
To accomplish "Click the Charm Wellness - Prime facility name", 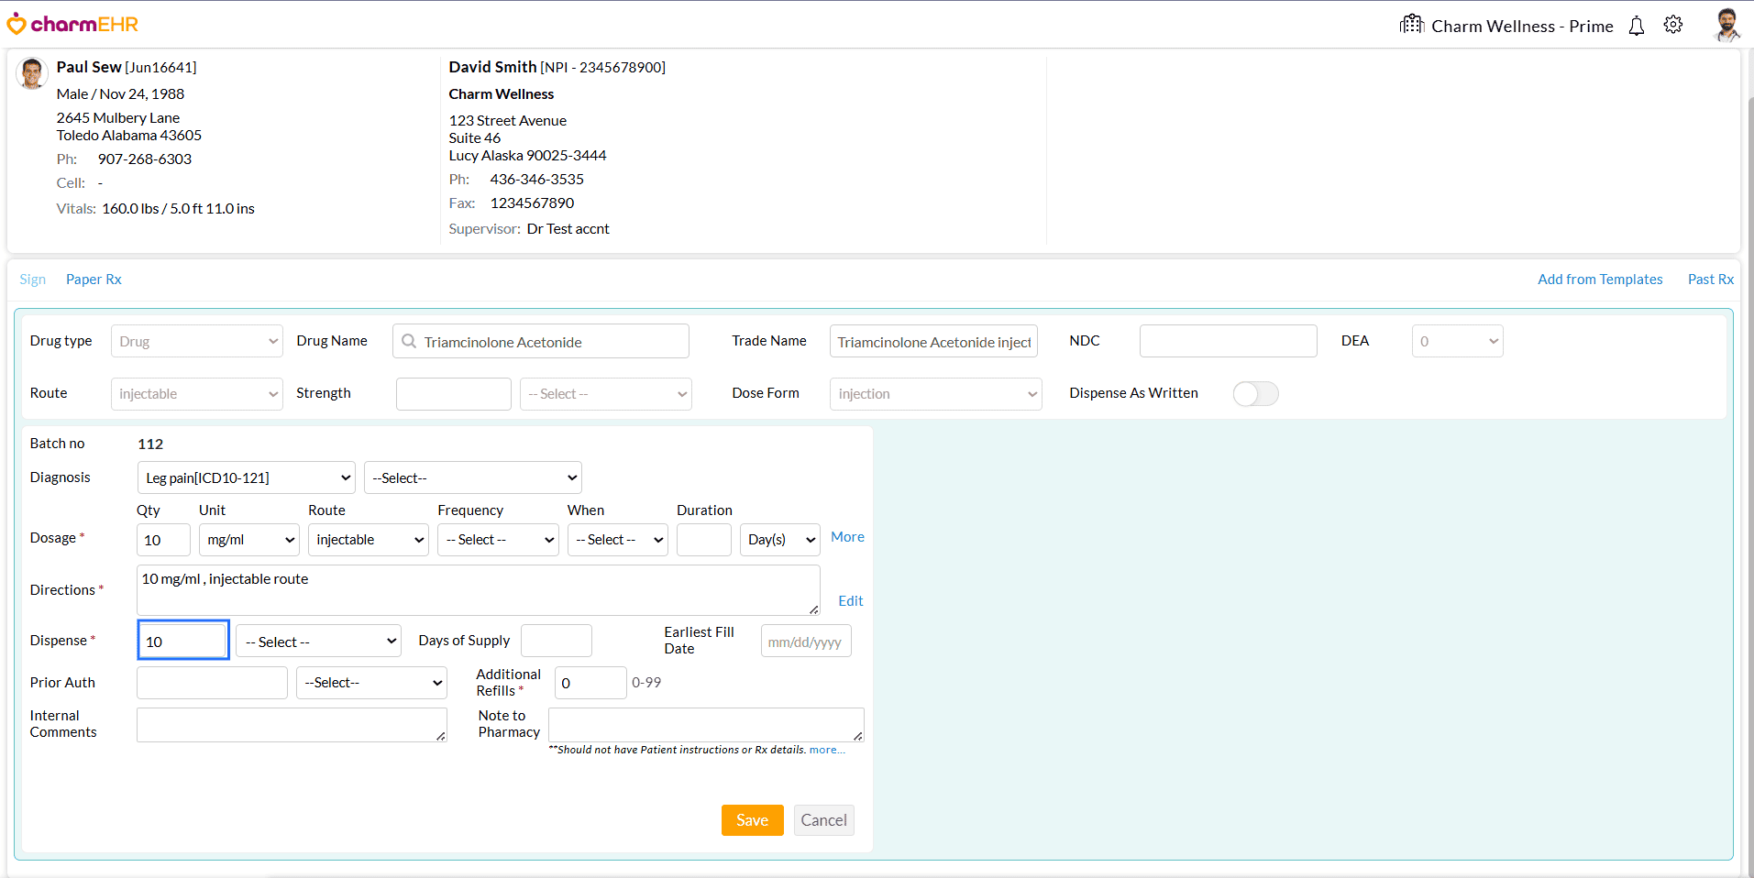I will (1522, 26).
